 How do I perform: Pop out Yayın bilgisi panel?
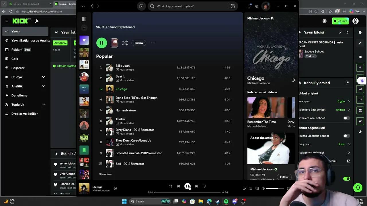[347, 32]
